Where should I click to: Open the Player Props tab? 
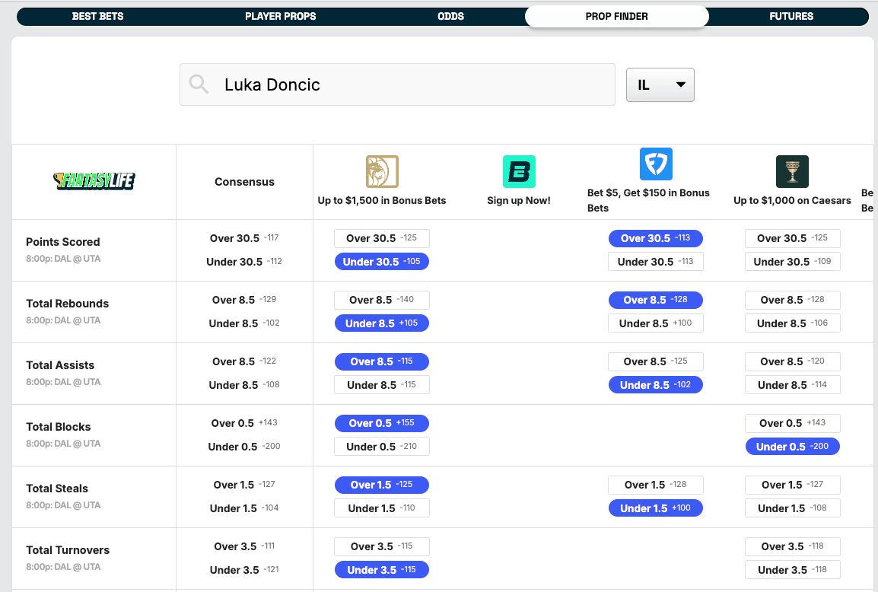(281, 16)
